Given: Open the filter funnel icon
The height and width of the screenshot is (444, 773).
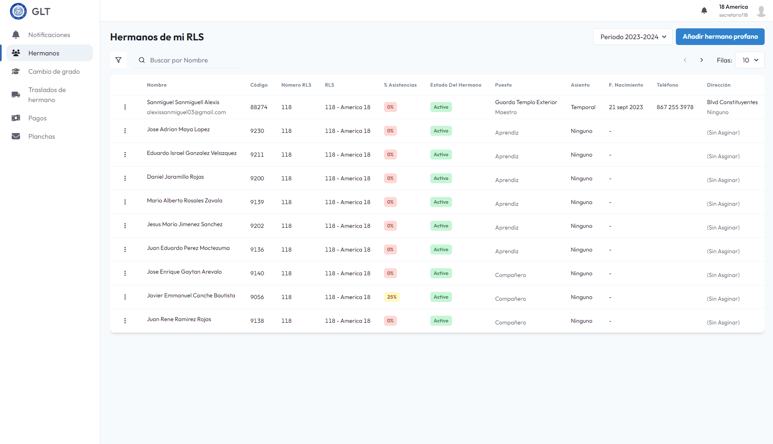Looking at the screenshot, I should [x=118, y=60].
